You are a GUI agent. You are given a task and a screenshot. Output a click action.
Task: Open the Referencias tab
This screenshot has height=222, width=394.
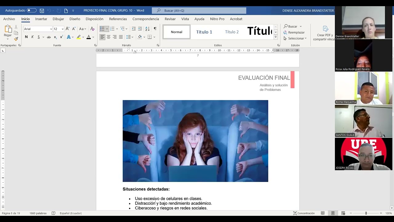click(x=118, y=19)
